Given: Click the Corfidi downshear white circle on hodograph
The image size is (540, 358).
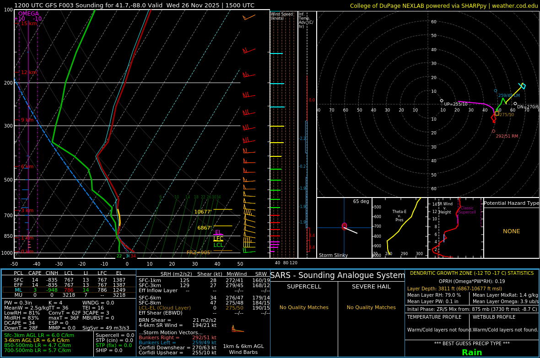Looking at the screenshot, I should 515,104.
